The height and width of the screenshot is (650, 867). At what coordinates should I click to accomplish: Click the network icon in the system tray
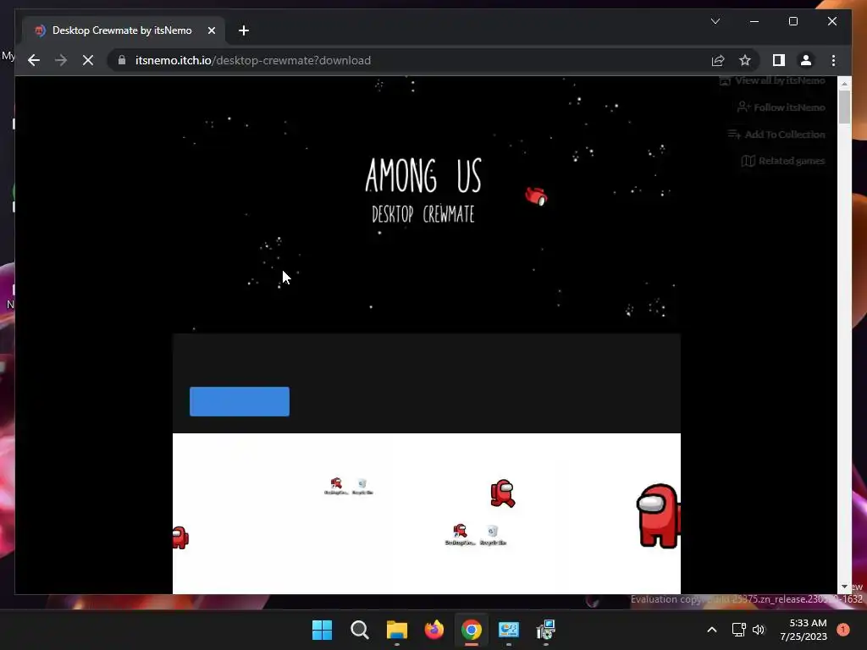[738, 630]
